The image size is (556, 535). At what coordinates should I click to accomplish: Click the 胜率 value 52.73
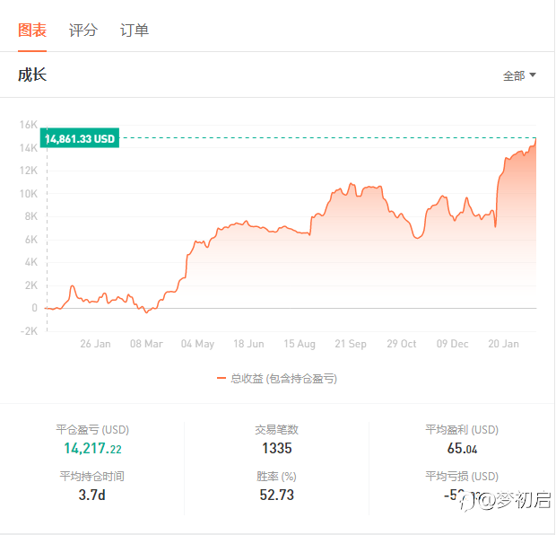tap(276, 495)
